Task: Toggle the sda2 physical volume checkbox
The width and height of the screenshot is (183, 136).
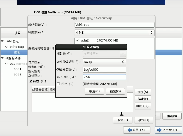Action: pyautogui.click(x=77, y=40)
